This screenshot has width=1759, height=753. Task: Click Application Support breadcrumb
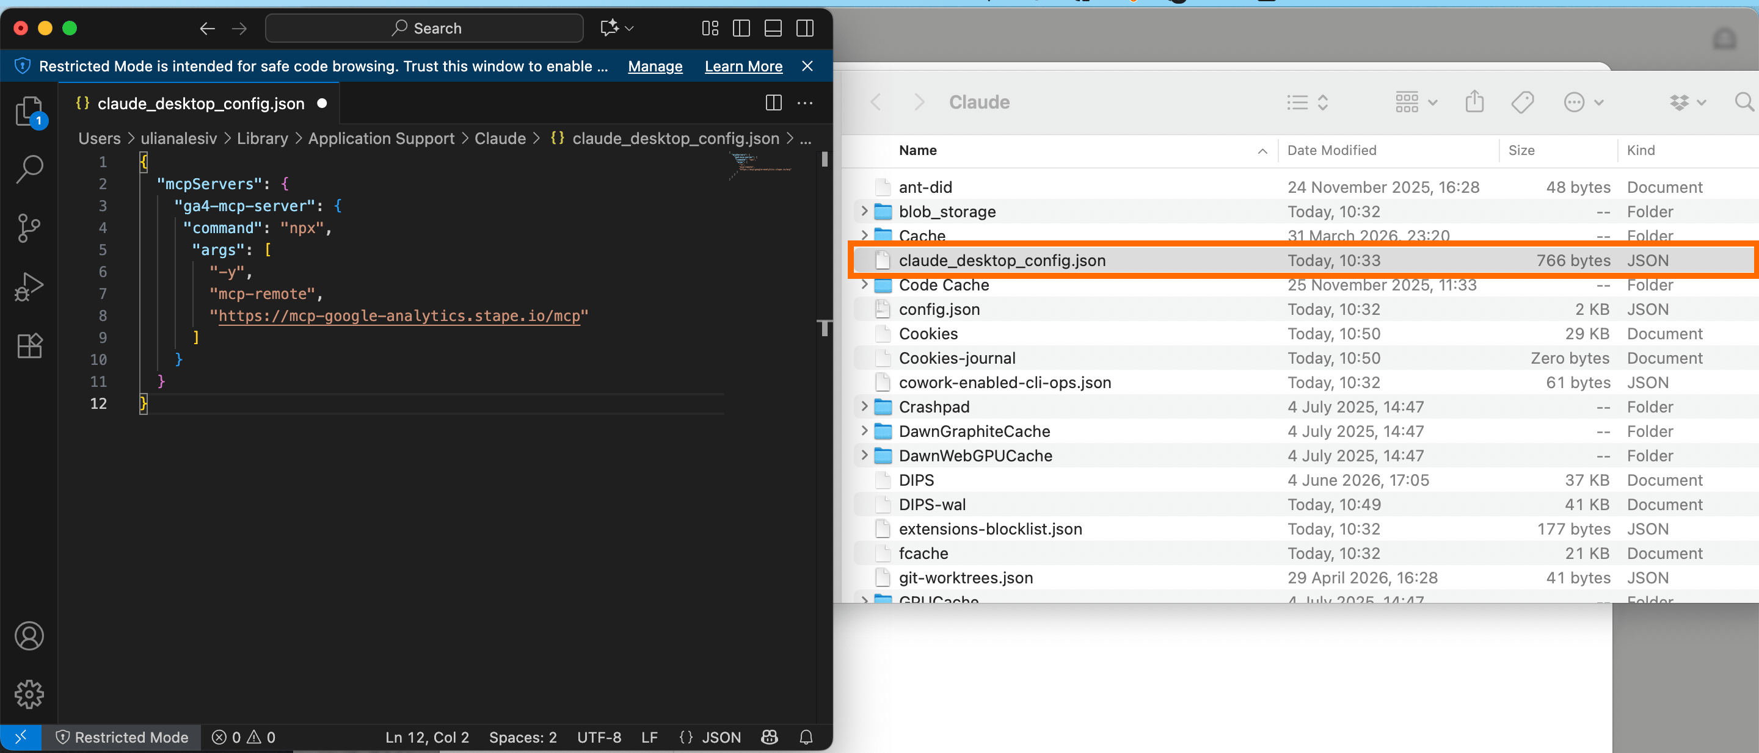click(x=381, y=139)
